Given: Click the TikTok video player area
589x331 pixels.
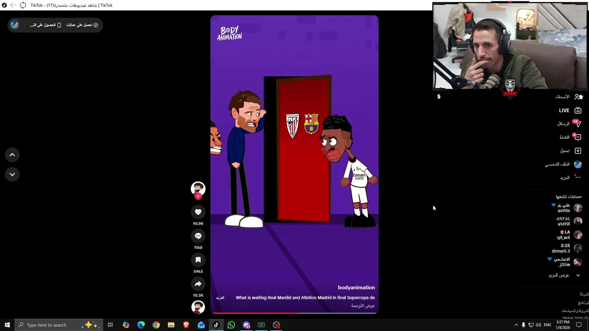Looking at the screenshot, I should (x=294, y=164).
